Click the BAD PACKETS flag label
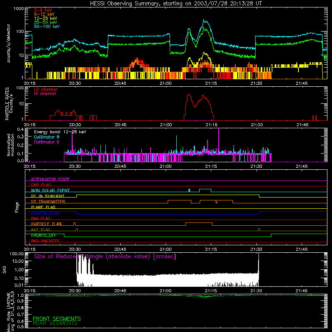 pyautogui.click(x=45, y=241)
